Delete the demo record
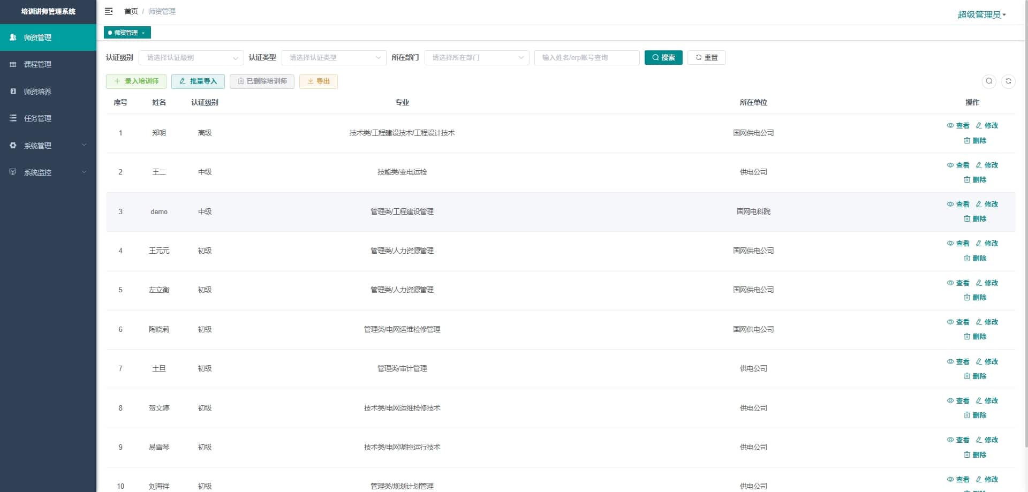The height and width of the screenshot is (492, 1028). (975, 219)
